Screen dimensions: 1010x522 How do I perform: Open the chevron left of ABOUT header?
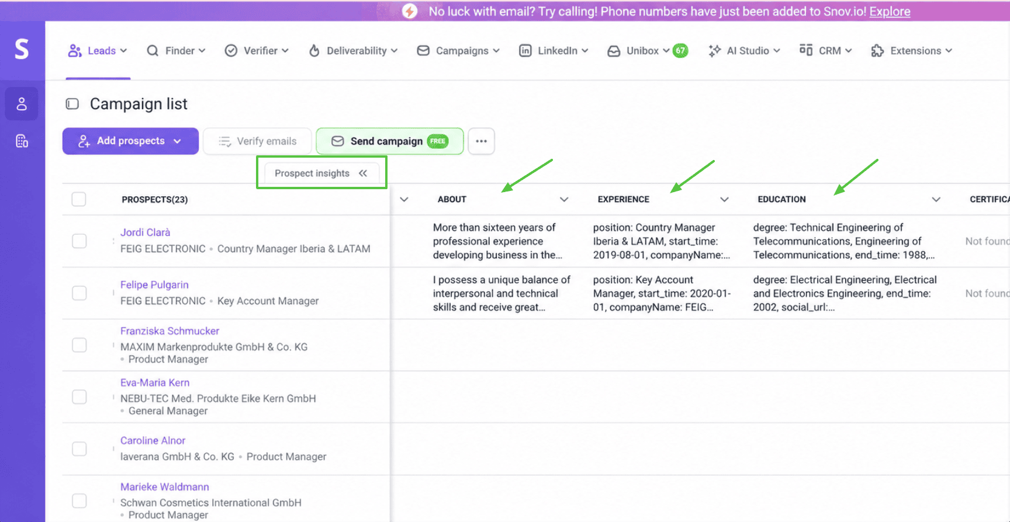(x=404, y=200)
